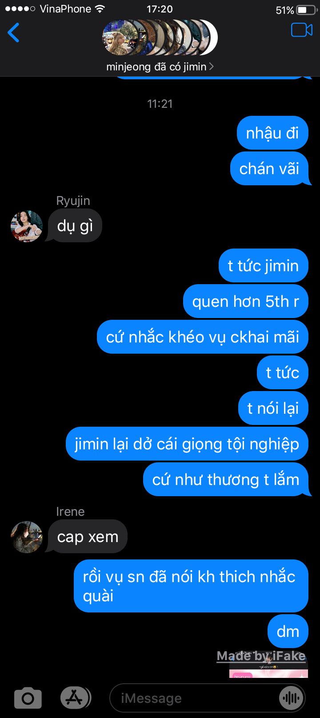Tap the 'dụ gì' message bubble
Viewport: 320px width, 718px height.
[x=75, y=225]
